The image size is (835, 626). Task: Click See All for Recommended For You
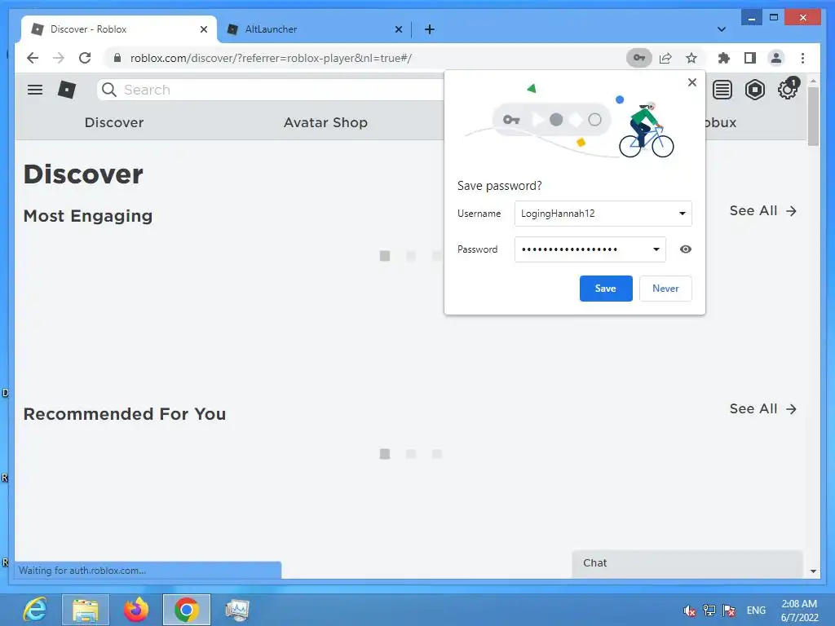tap(762, 409)
